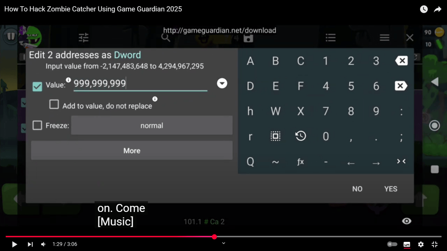Click the Value input field
The image size is (447, 251).
point(140,84)
